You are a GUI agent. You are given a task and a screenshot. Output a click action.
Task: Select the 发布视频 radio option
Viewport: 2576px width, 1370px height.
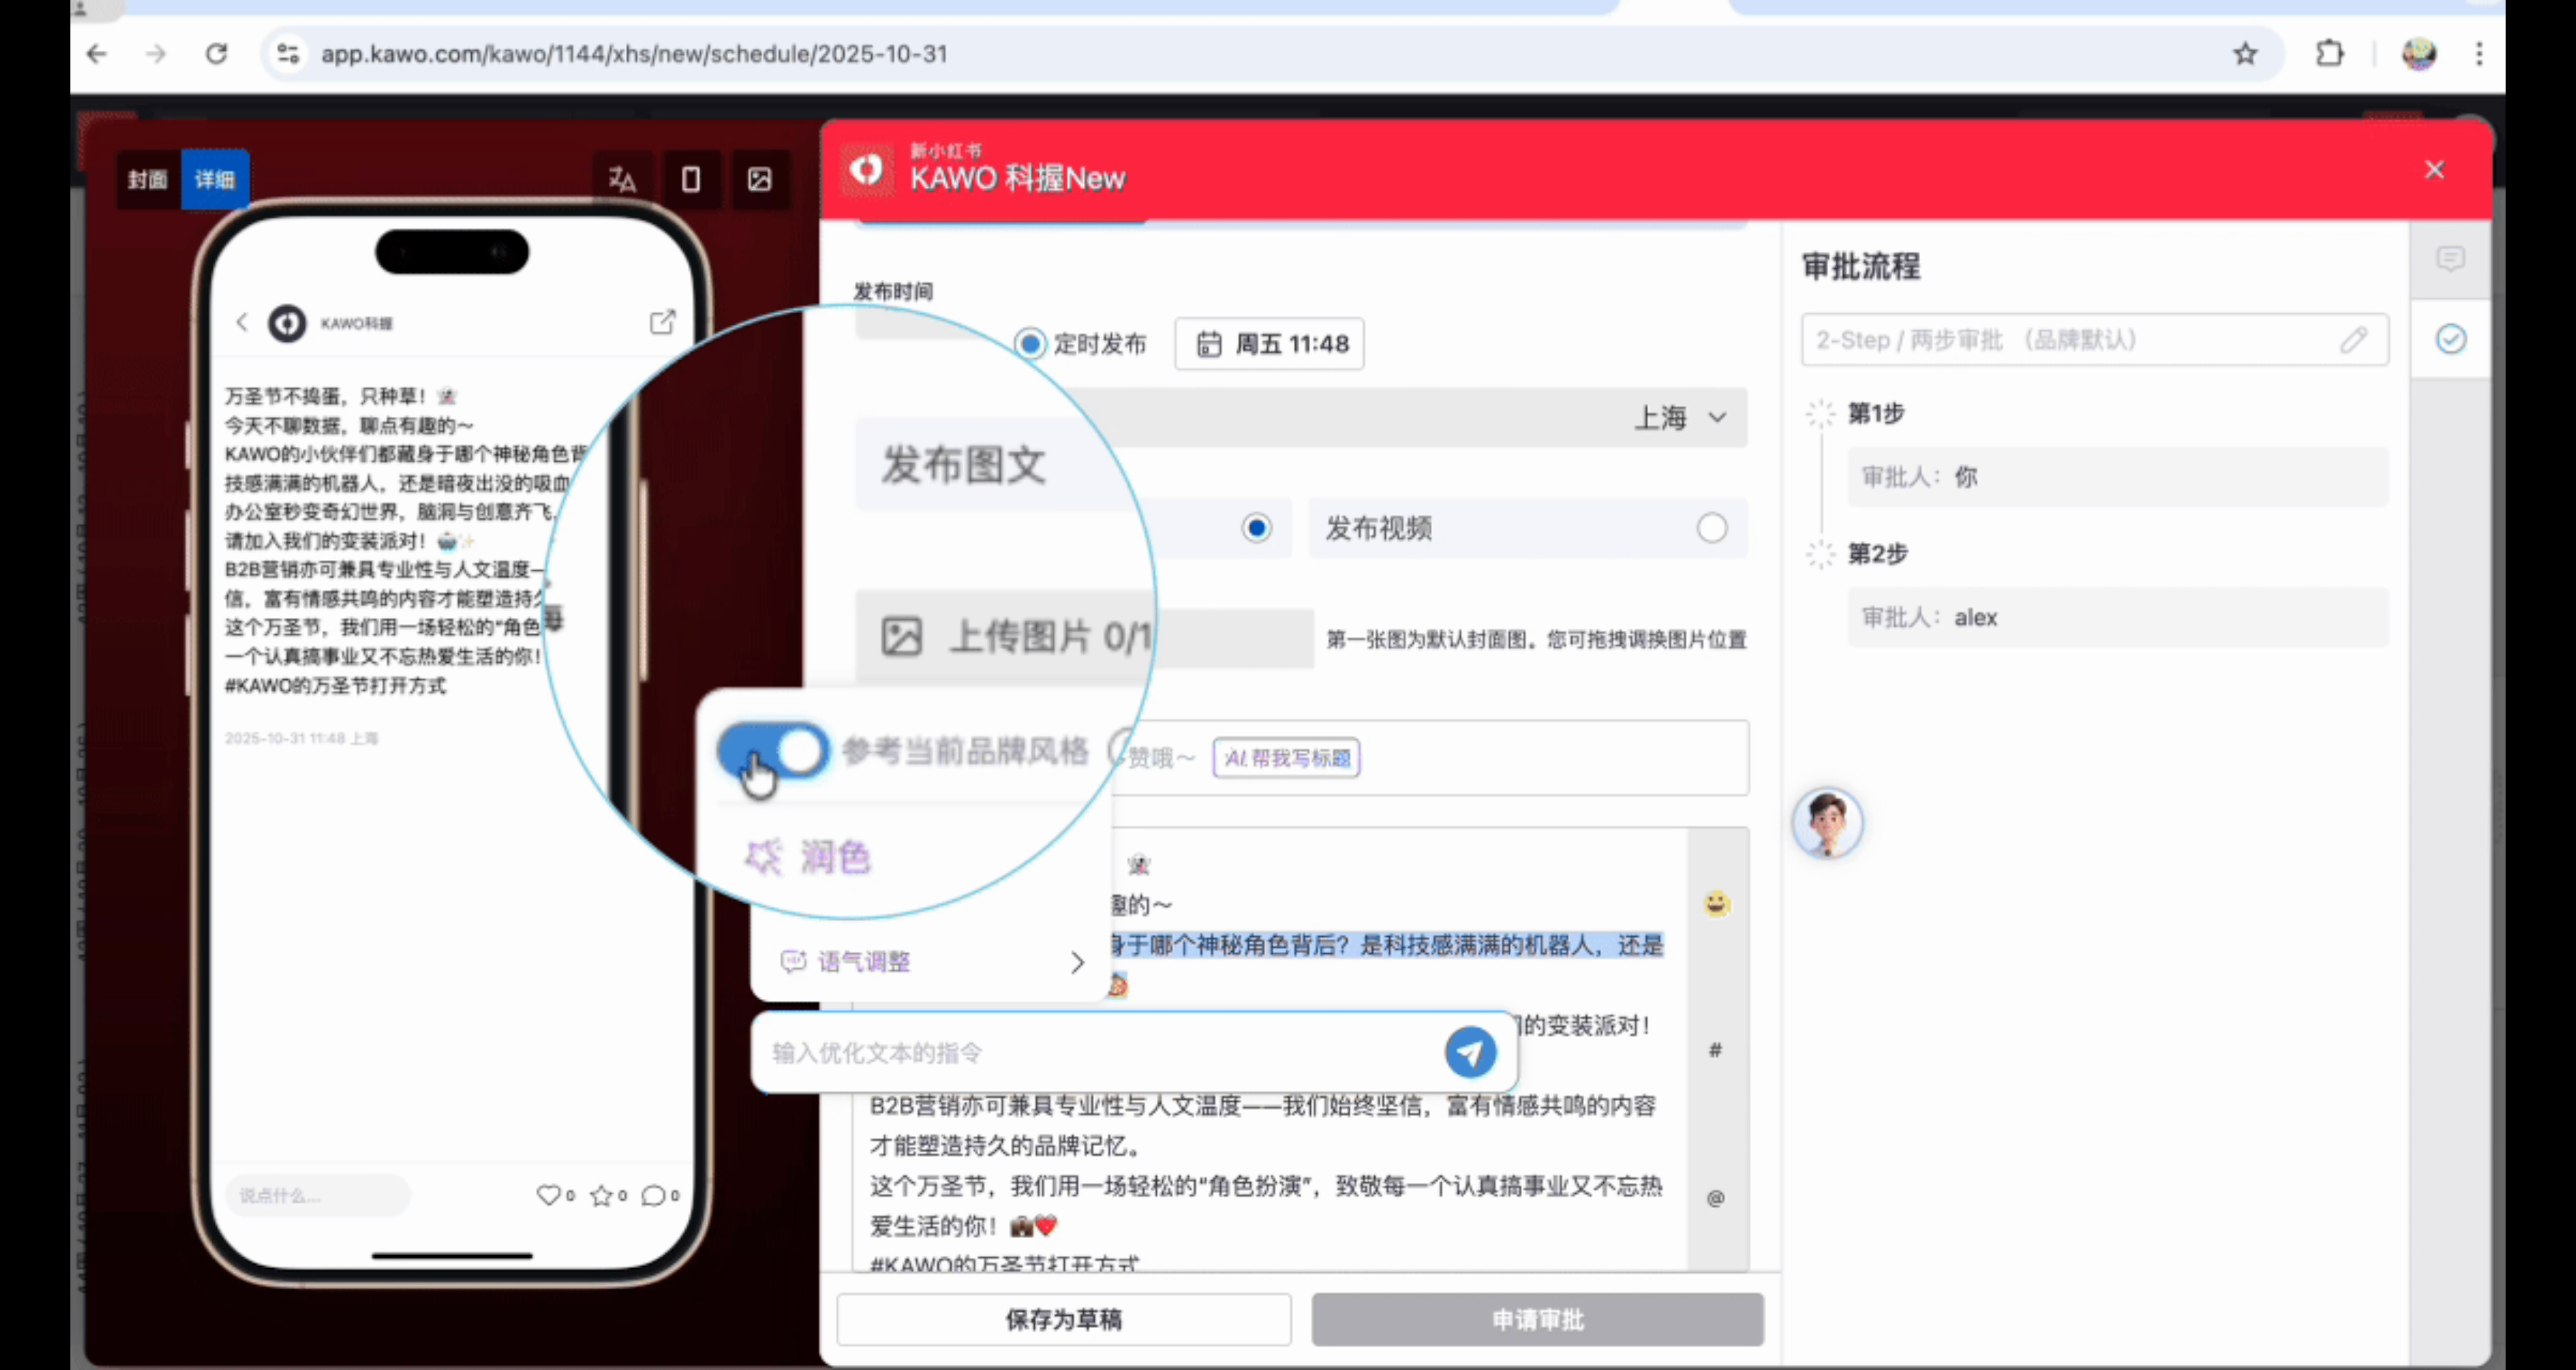(1711, 528)
